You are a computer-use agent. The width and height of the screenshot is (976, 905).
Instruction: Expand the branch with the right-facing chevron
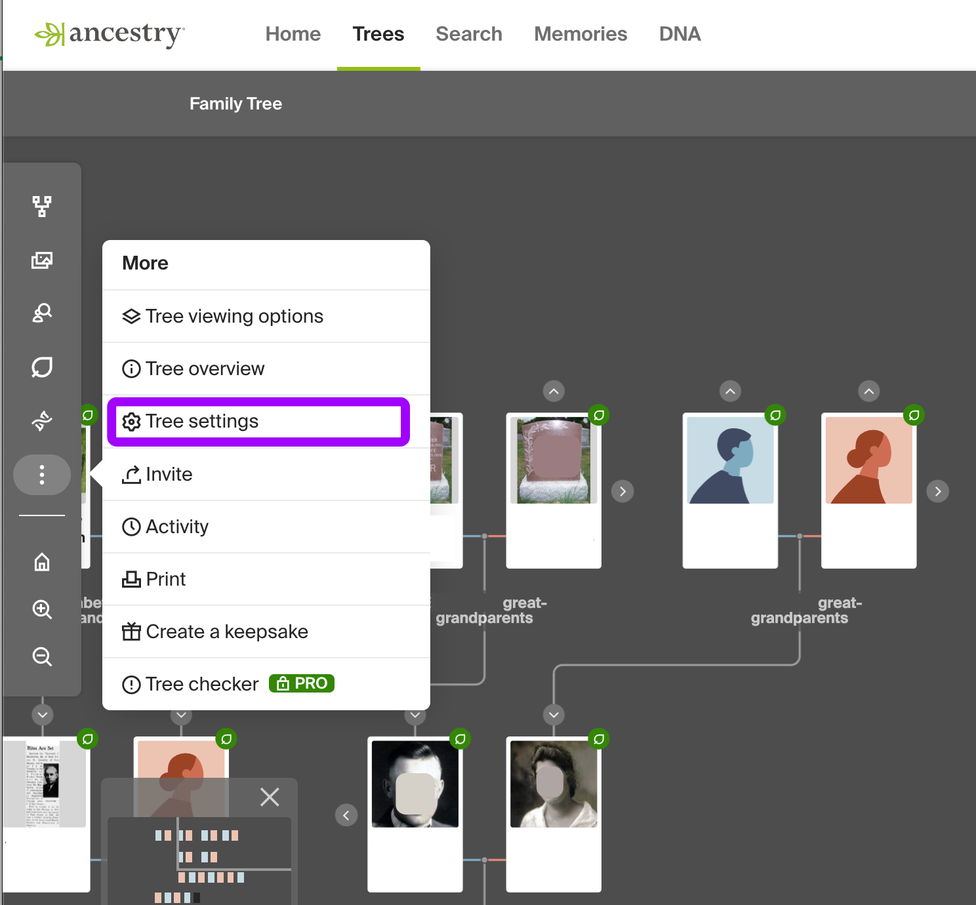coord(937,491)
